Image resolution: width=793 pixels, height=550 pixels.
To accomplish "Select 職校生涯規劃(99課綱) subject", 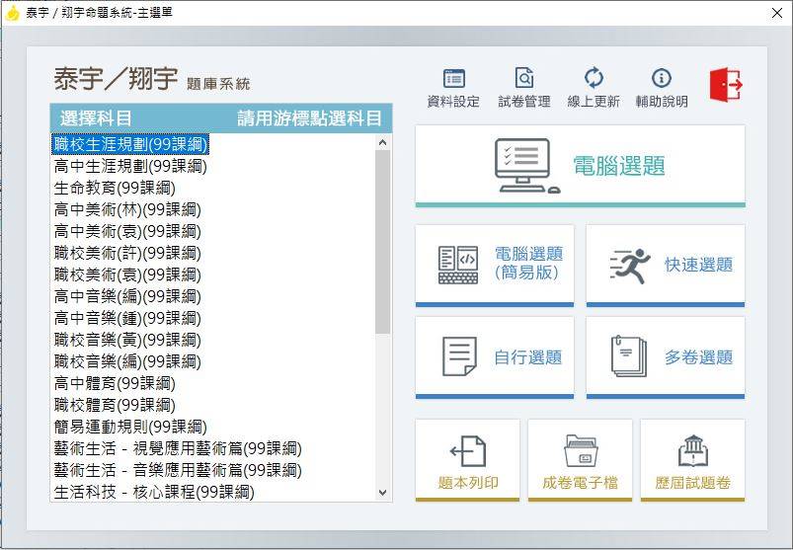I will coord(130,144).
